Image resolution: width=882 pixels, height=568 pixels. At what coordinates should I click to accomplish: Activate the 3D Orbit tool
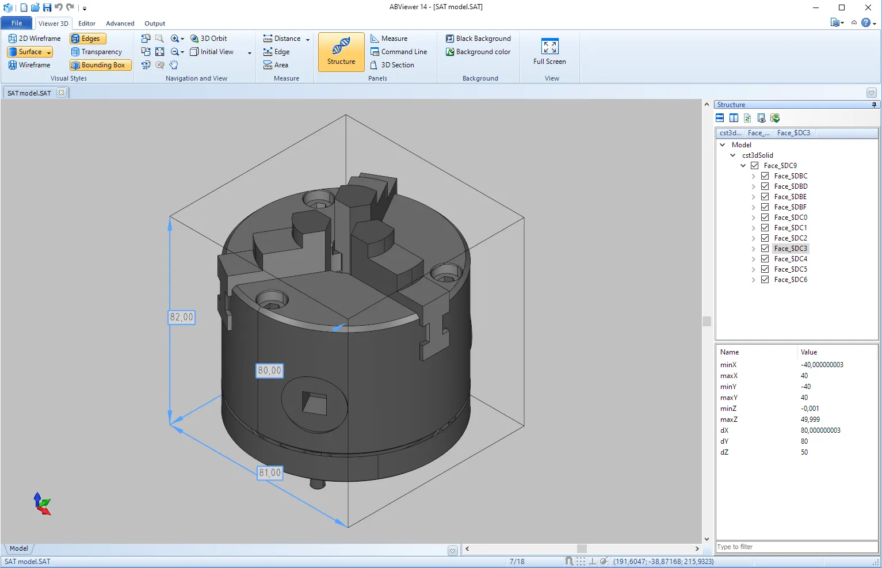[x=209, y=39]
